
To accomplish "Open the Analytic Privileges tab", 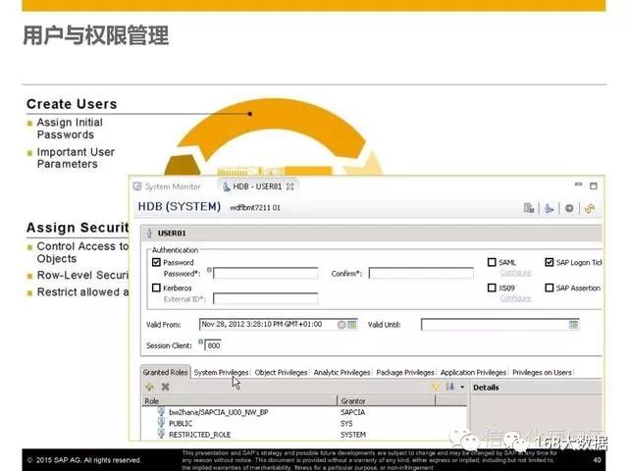I will [341, 373].
